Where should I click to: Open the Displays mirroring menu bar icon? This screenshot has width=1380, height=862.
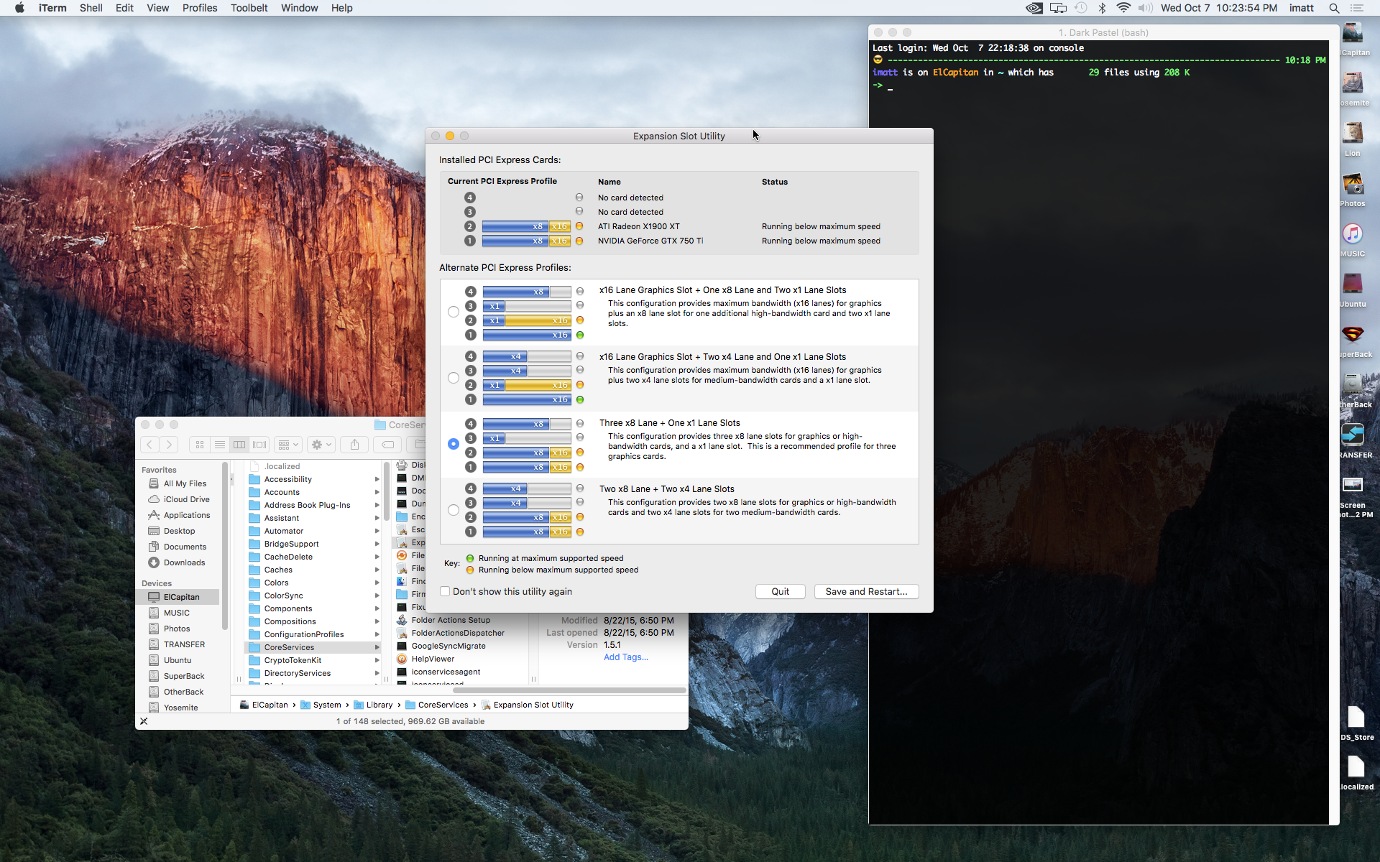(x=1058, y=8)
